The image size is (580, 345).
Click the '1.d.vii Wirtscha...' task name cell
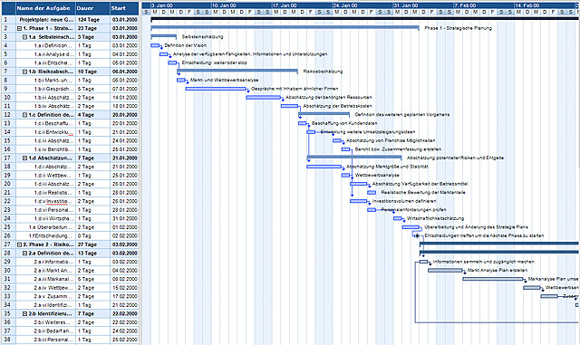[x=45, y=218]
